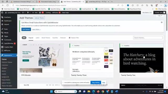
Task: Open the Twenty Twenty-Three theme thumbnail
Action: coord(92,60)
